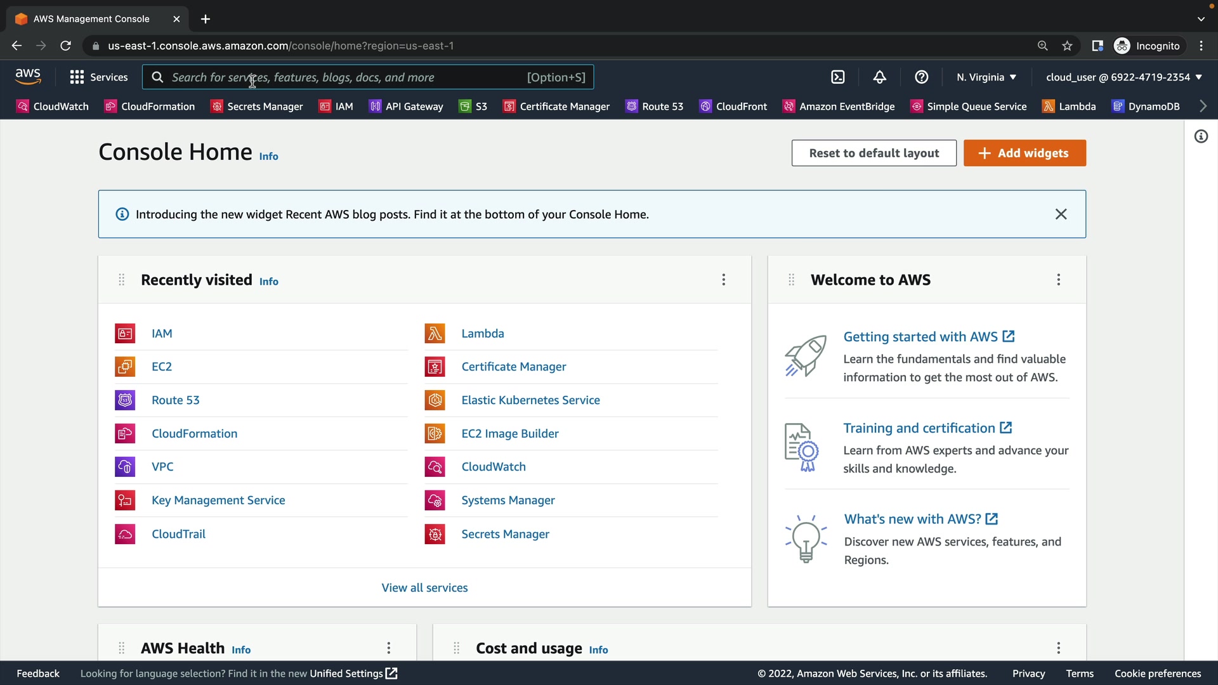Dismiss the blog posts widget banner

pyautogui.click(x=1061, y=214)
